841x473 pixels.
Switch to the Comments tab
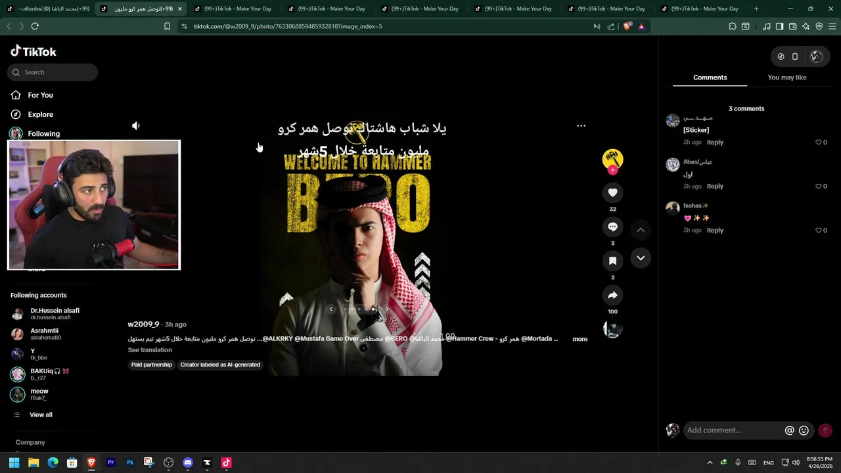[710, 78]
